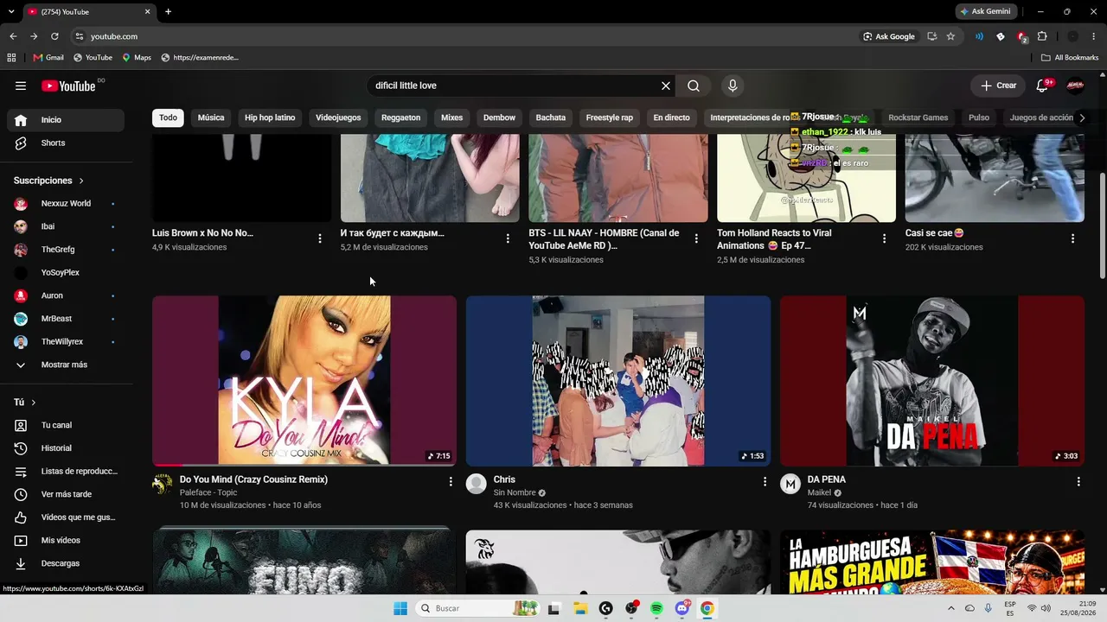Choose the Videojuegos chip

click(338, 117)
